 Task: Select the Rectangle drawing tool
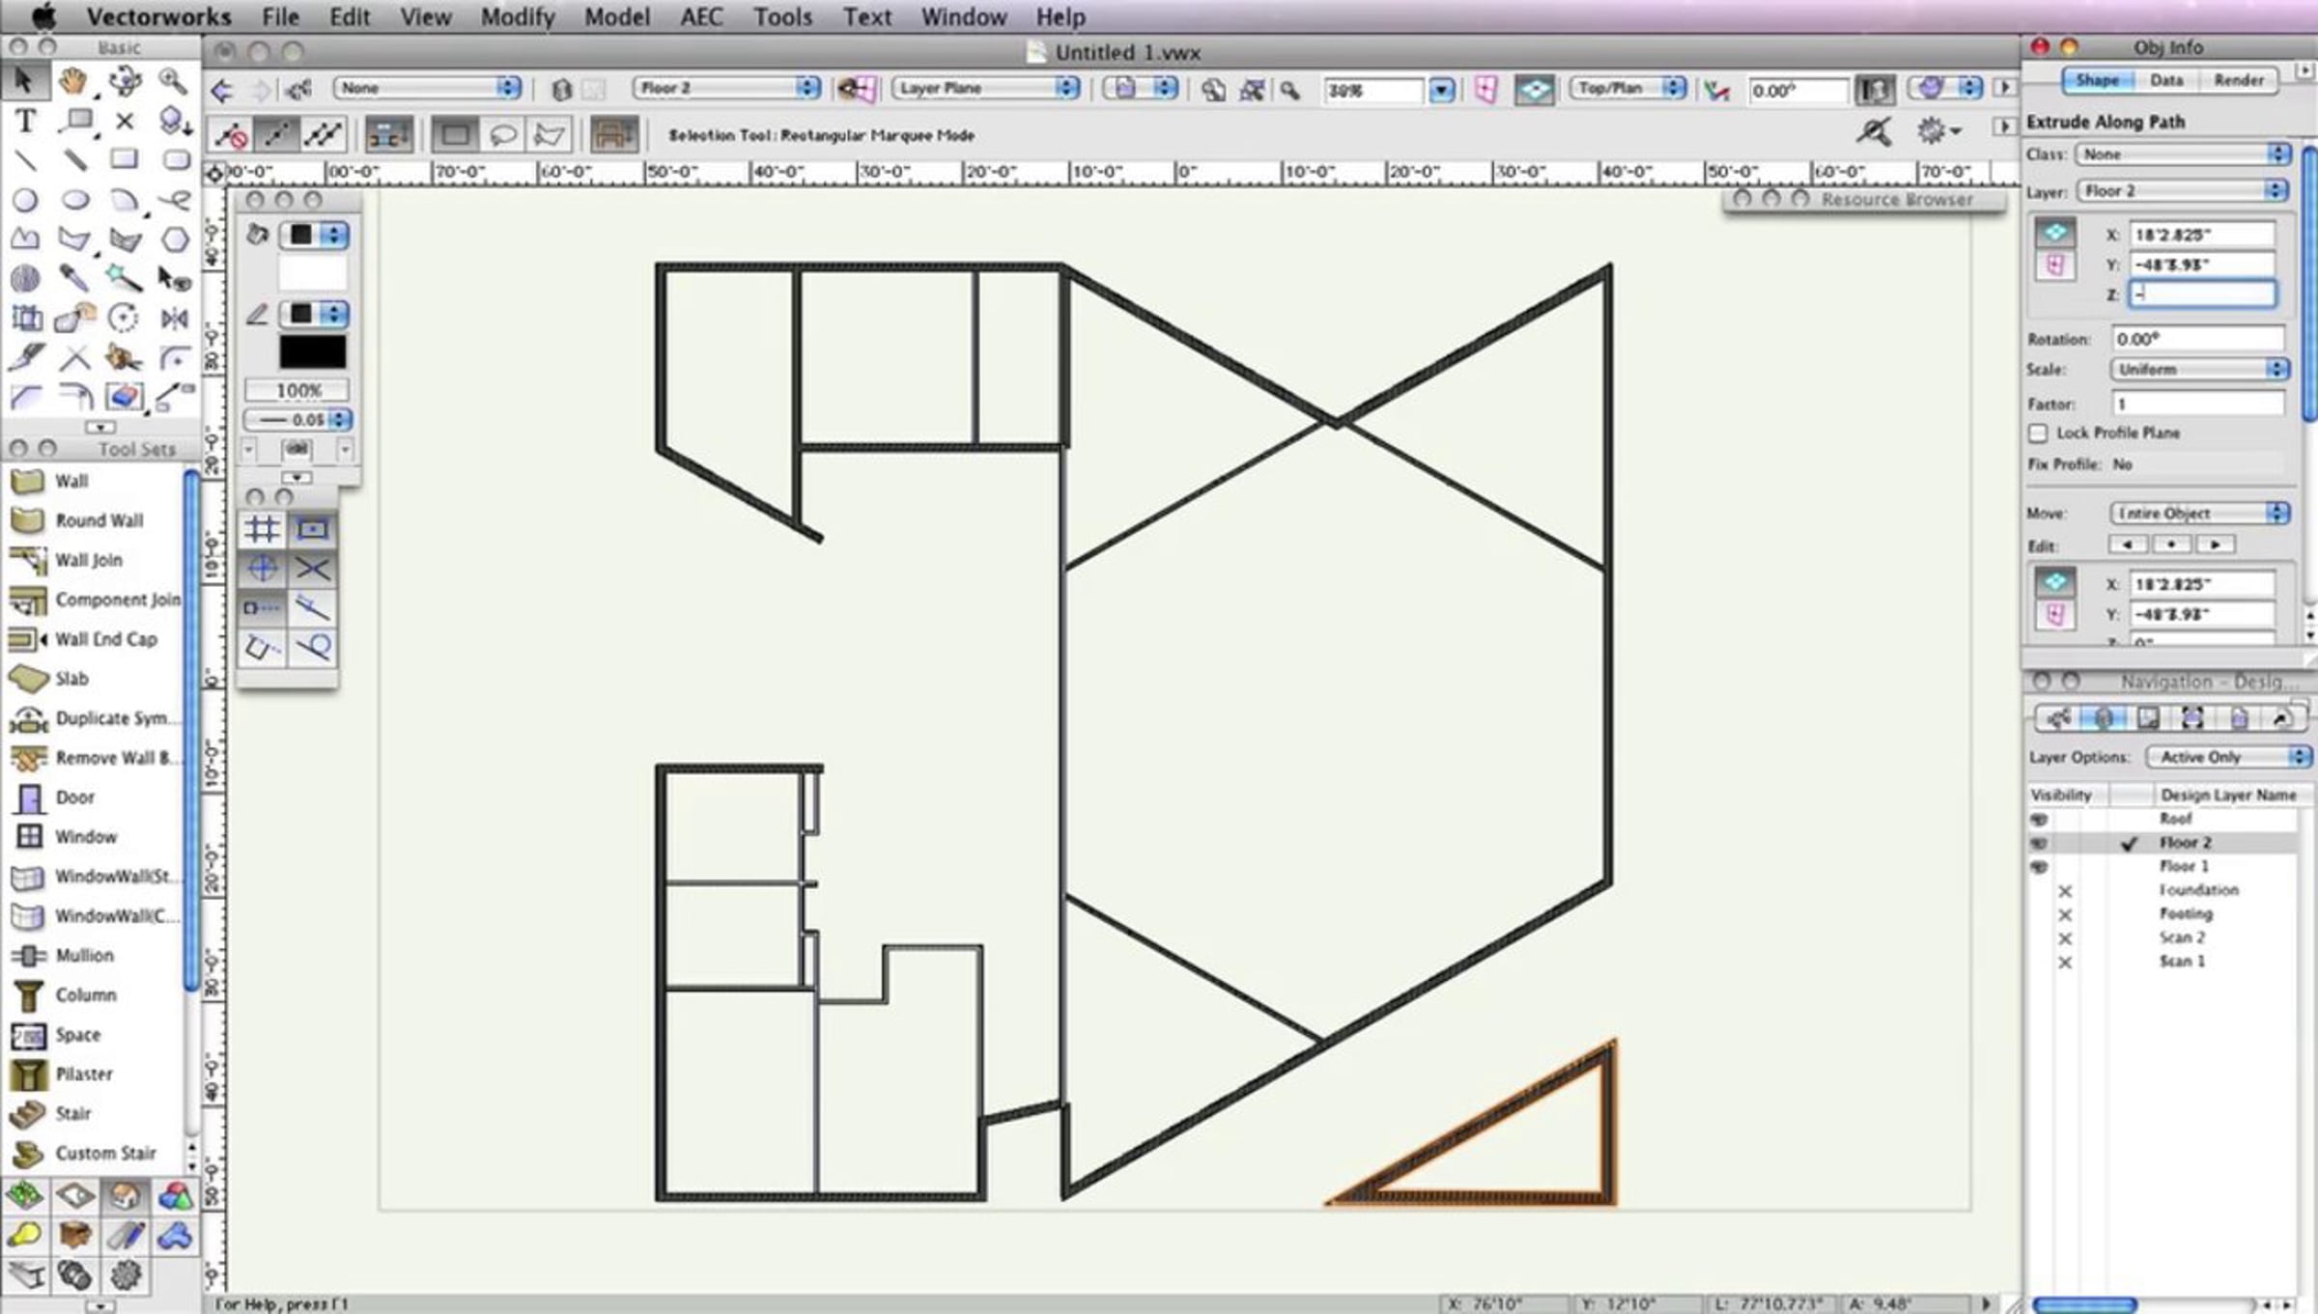[124, 160]
